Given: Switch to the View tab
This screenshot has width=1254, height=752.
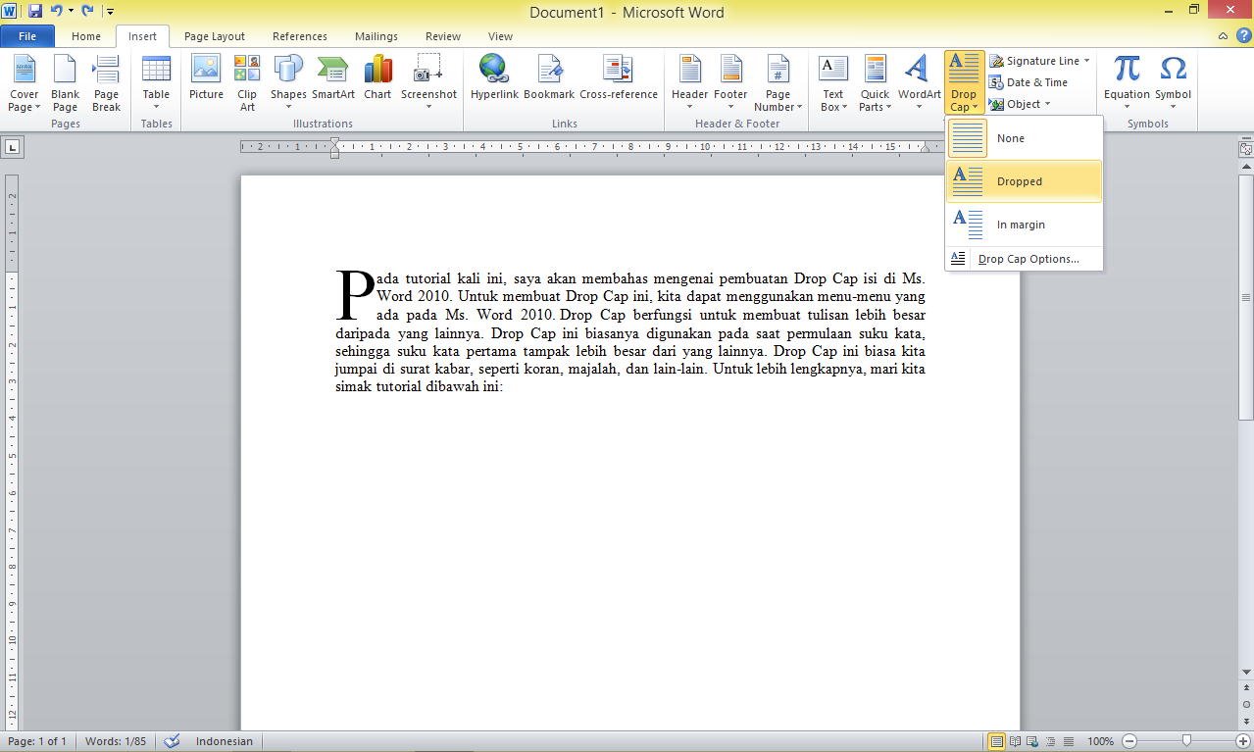Looking at the screenshot, I should [x=500, y=36].
